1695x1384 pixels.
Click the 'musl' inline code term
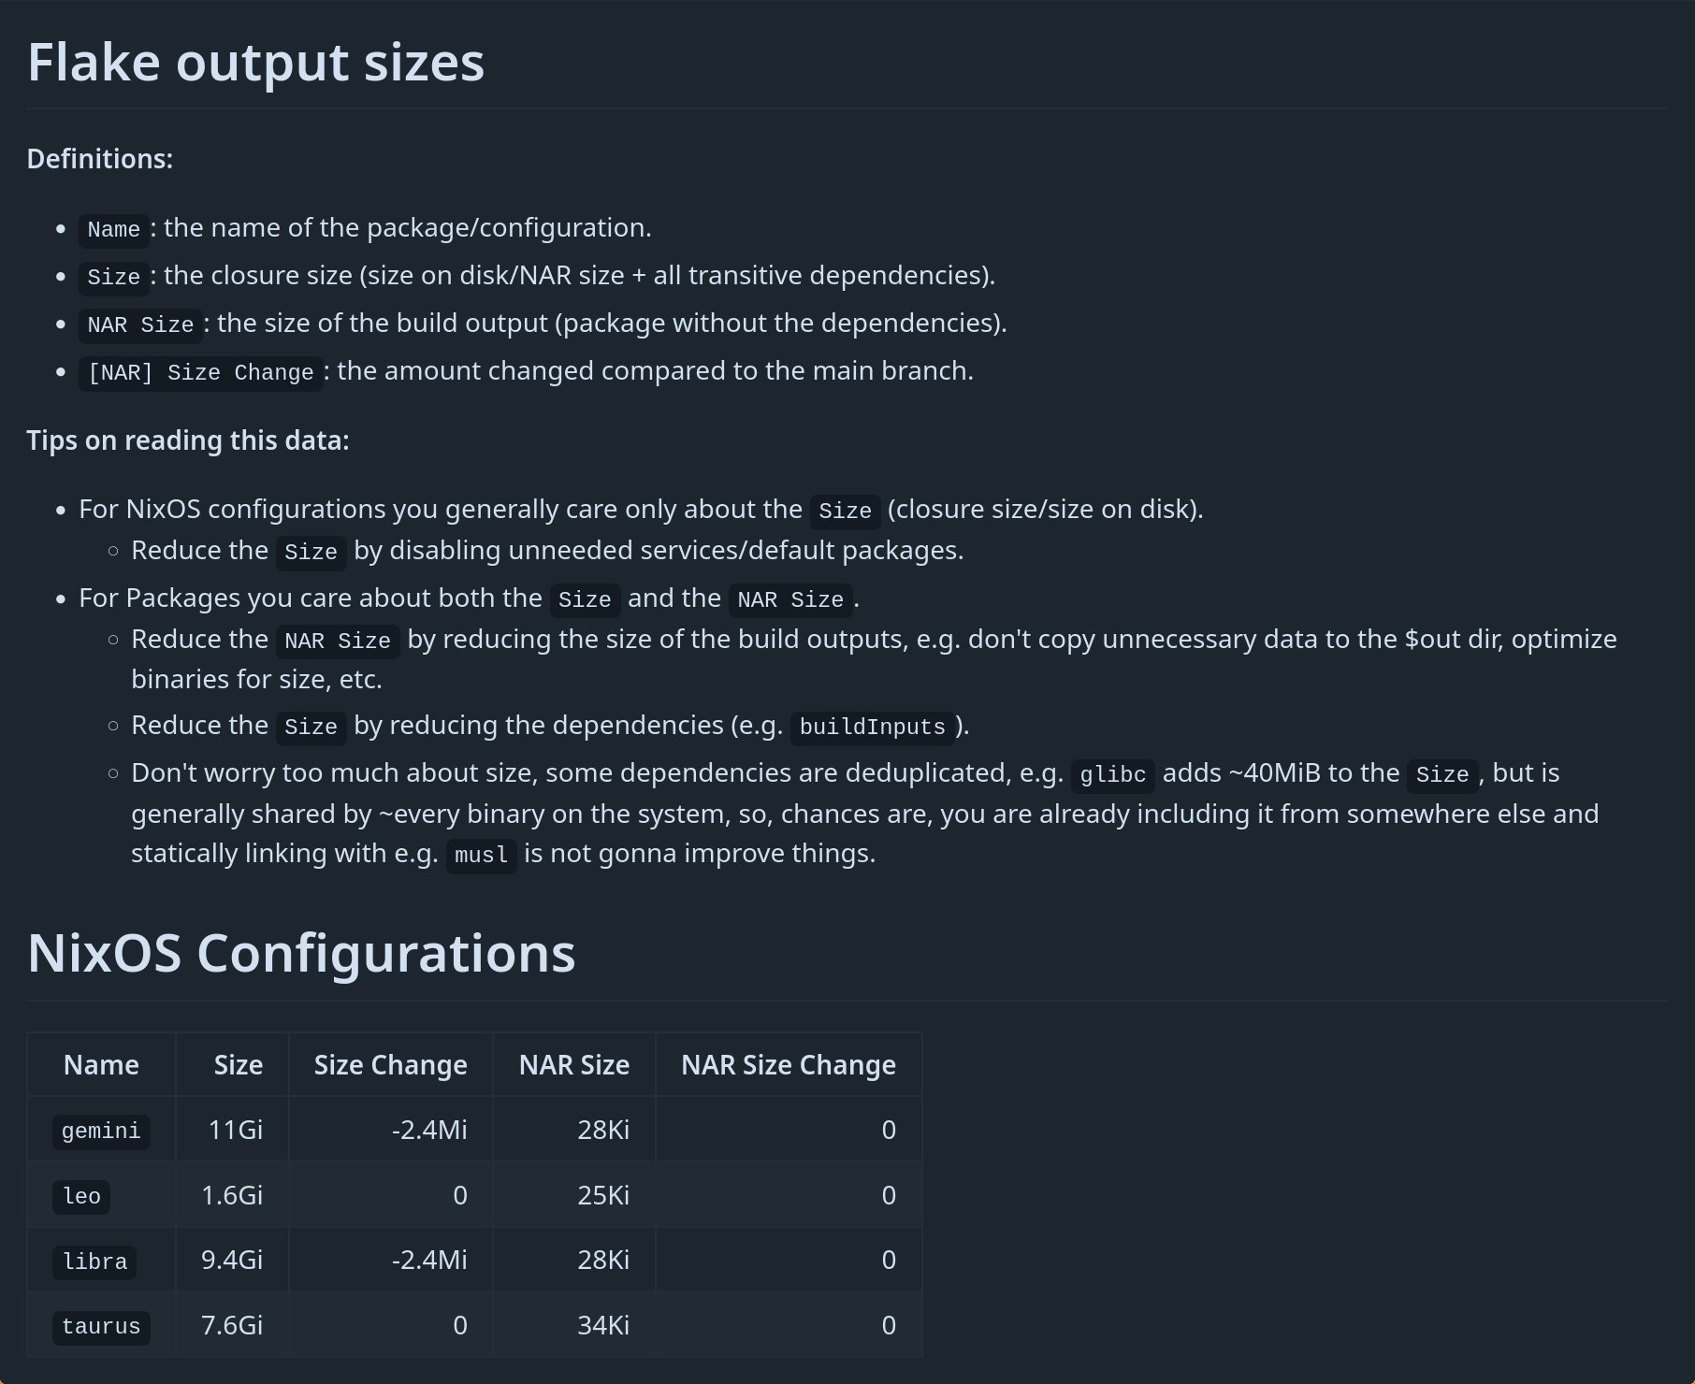(x=481, y=856)
